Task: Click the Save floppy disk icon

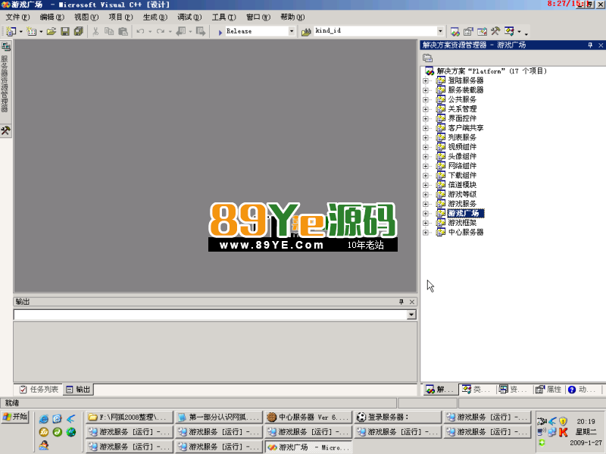Action: [x=65, y=31]
